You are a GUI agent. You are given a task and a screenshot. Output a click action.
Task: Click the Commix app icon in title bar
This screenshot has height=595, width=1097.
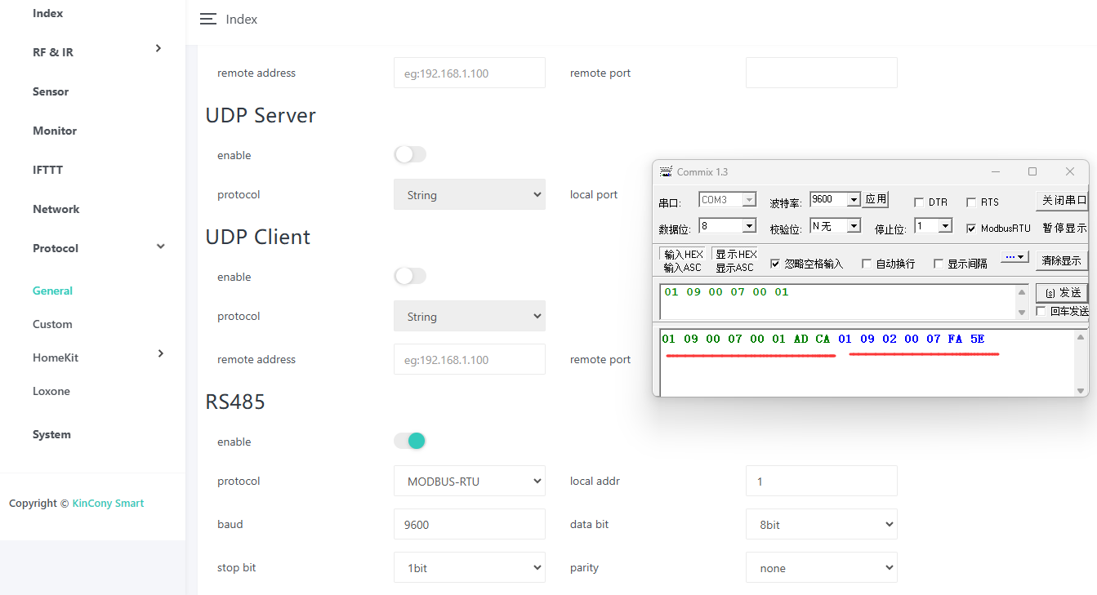point(666,171)
